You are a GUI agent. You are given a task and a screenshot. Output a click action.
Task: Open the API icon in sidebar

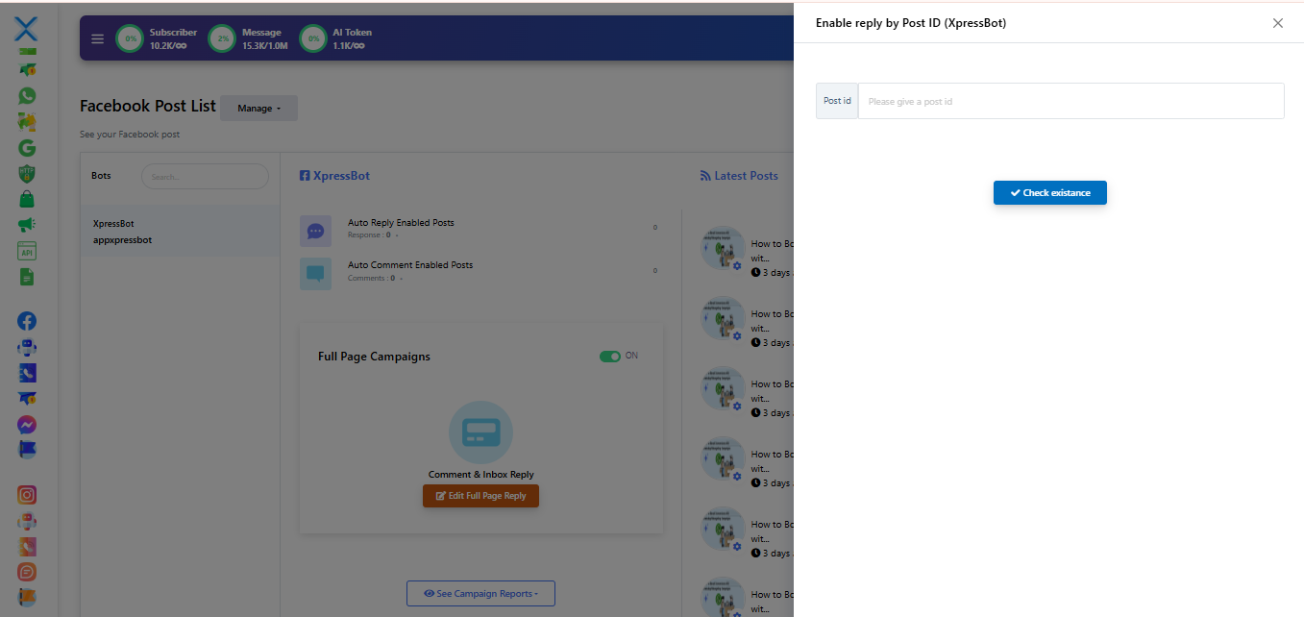(x=27, y=251)
